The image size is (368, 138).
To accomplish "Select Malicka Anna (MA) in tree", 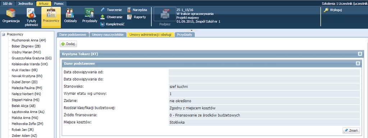I will (x=25, y=118).
